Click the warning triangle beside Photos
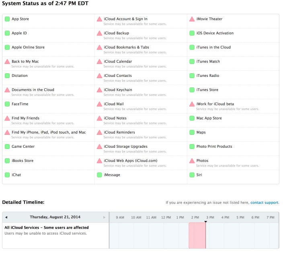Screen dimensions: 283x256 tap(192, 161)
